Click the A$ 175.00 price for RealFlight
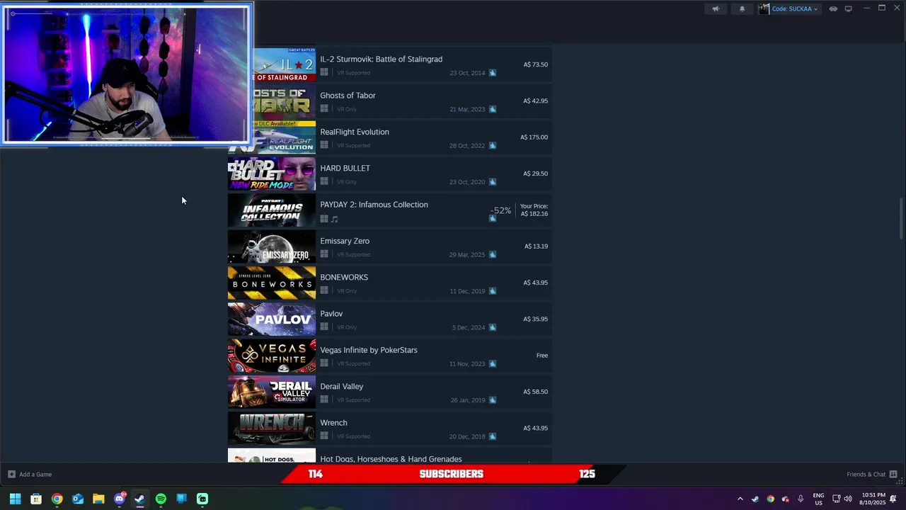Screen dimensions: 906x510 coord(534,137)
